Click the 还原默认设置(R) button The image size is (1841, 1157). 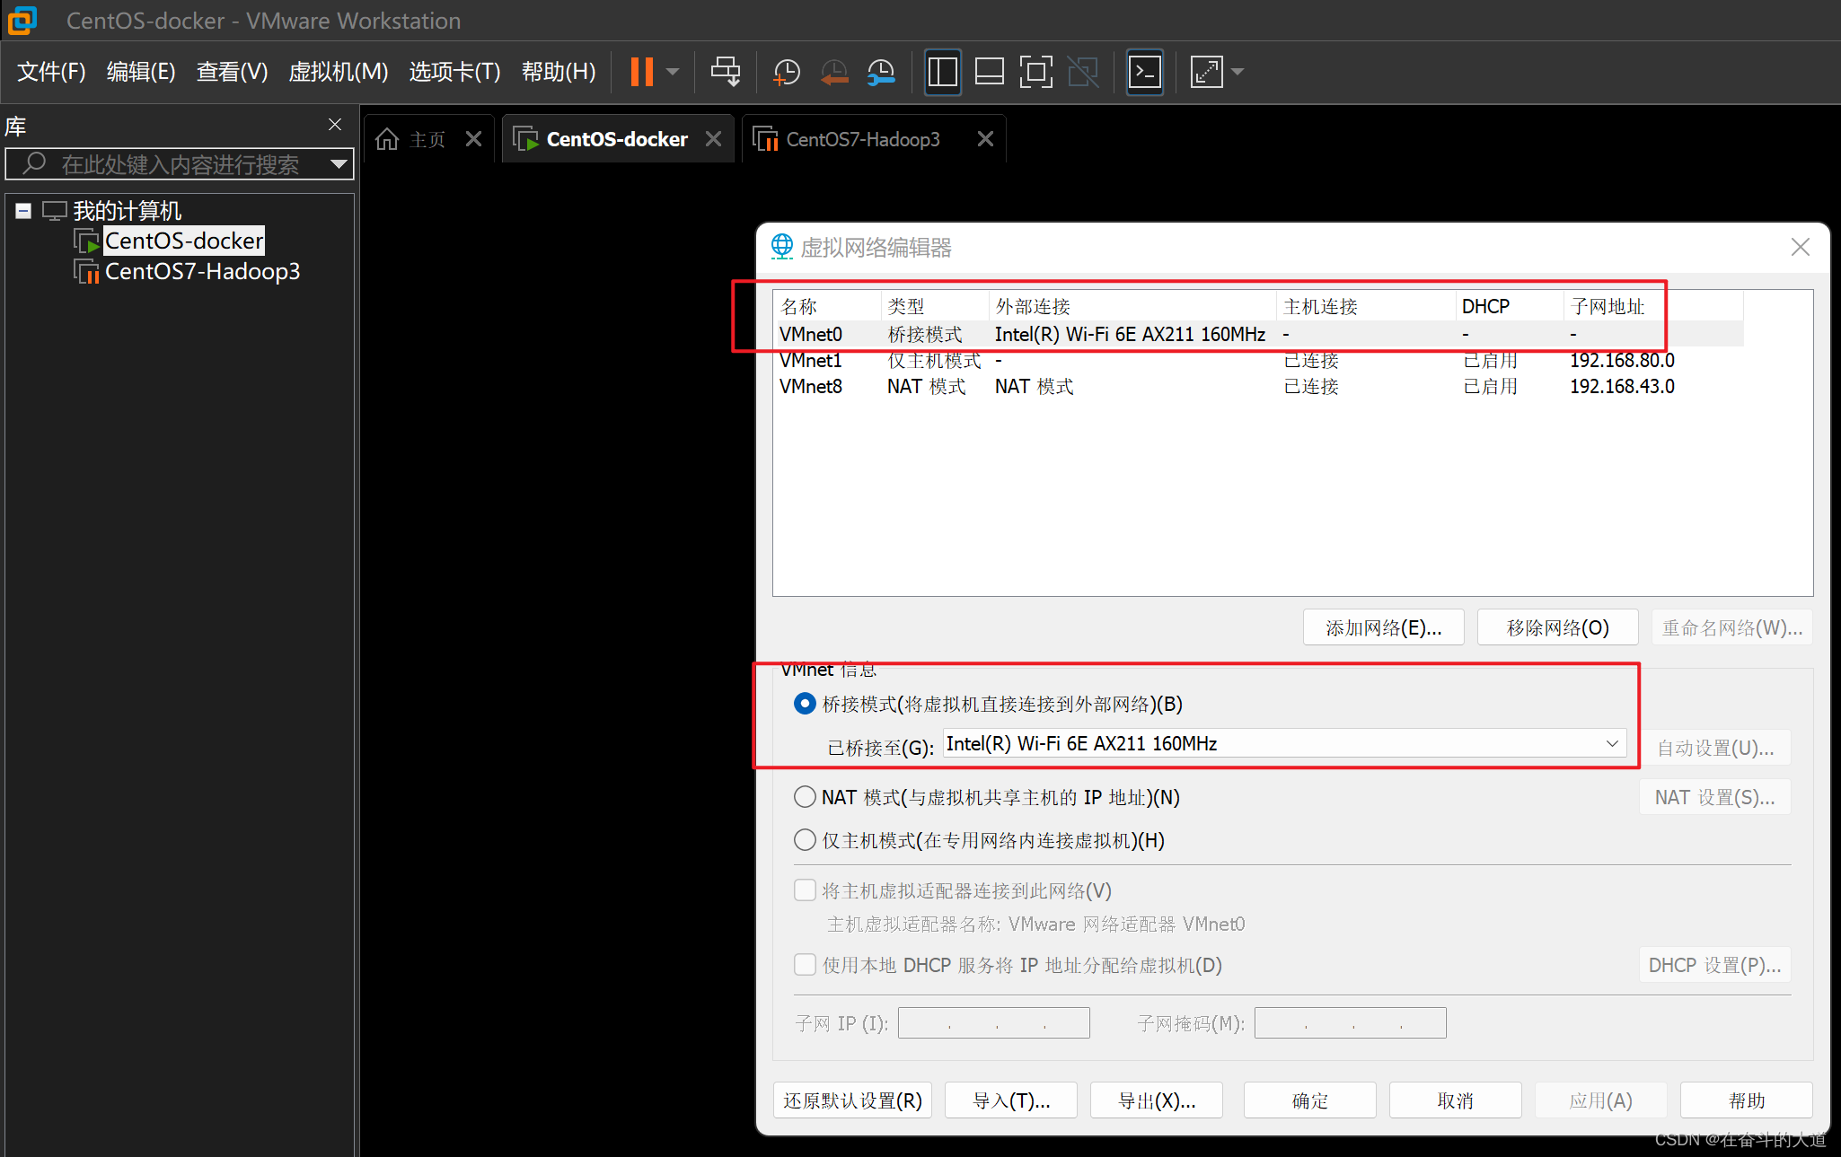point(852,1100)
